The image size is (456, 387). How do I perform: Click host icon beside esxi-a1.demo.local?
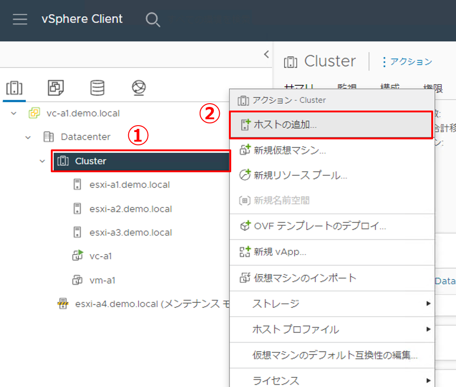tap(77, 185)
